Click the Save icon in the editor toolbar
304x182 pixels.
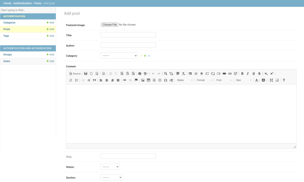point(86,74)
